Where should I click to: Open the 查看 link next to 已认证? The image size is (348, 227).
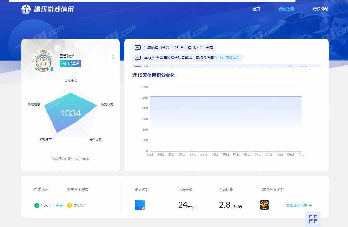[x=59, y=206]
